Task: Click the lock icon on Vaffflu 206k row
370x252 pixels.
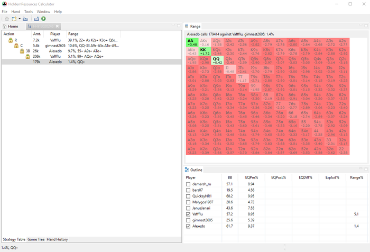Action: click(x=27, y=57)
